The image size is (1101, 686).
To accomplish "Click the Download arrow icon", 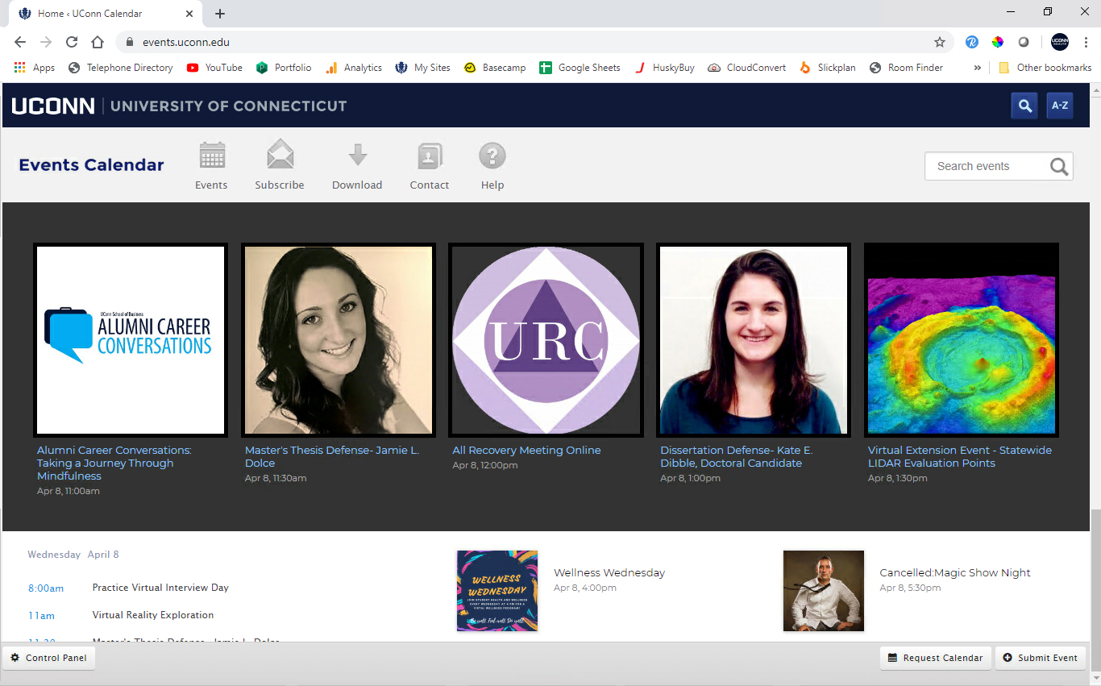I will pyautogui.click(x=357, y=156).
